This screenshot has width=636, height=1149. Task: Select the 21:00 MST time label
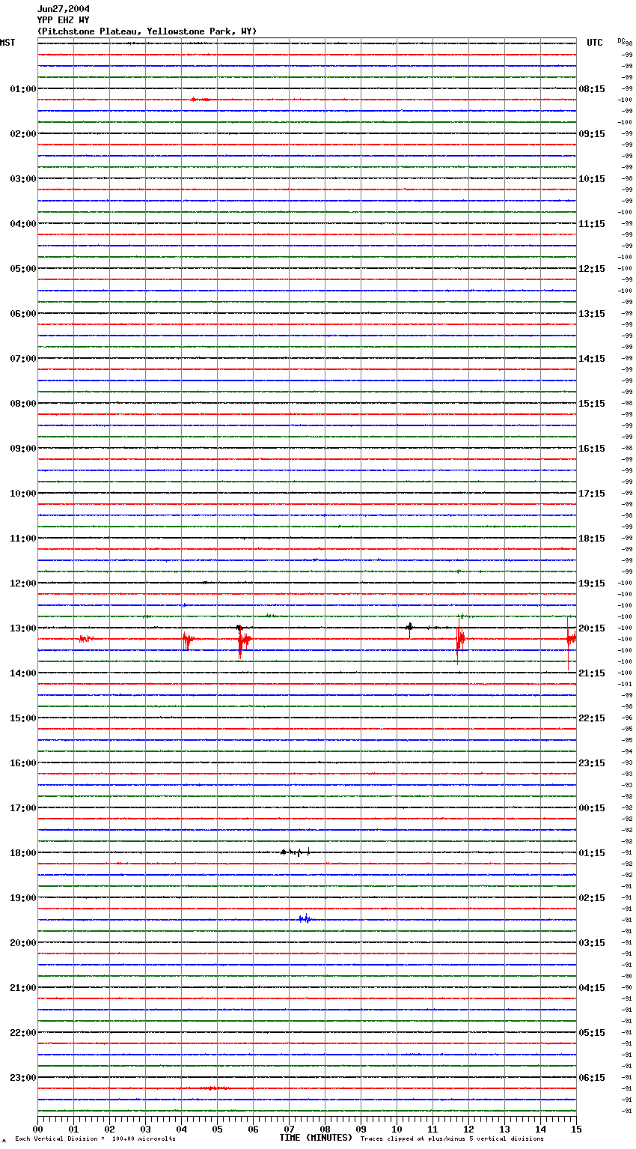23,988
